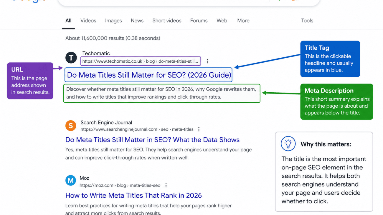
Task: Open more options for the Techomatic result
Action: 207,61
